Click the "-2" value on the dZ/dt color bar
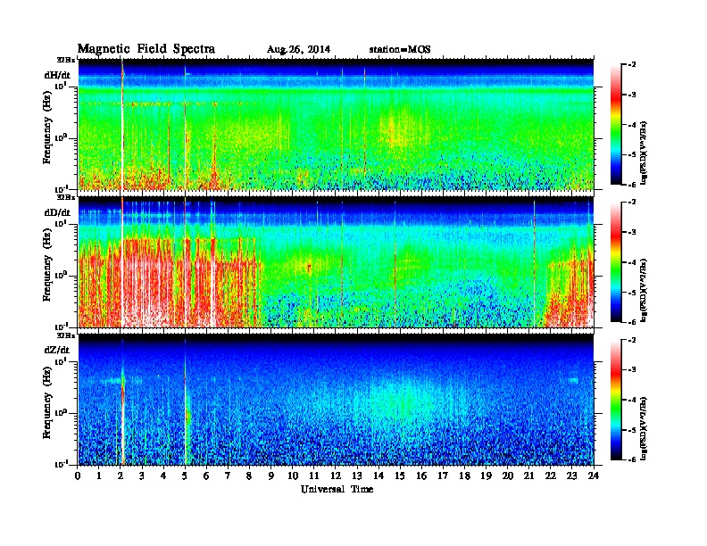The width and height of the screenshot is (707, 546). [632, 340]
